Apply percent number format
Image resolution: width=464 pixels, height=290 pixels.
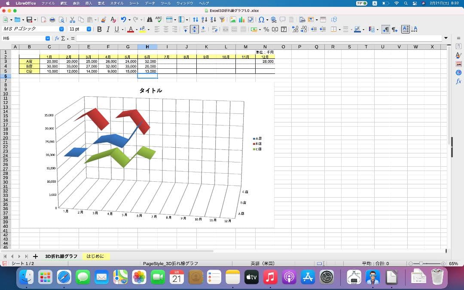click(x=266, y=29)
